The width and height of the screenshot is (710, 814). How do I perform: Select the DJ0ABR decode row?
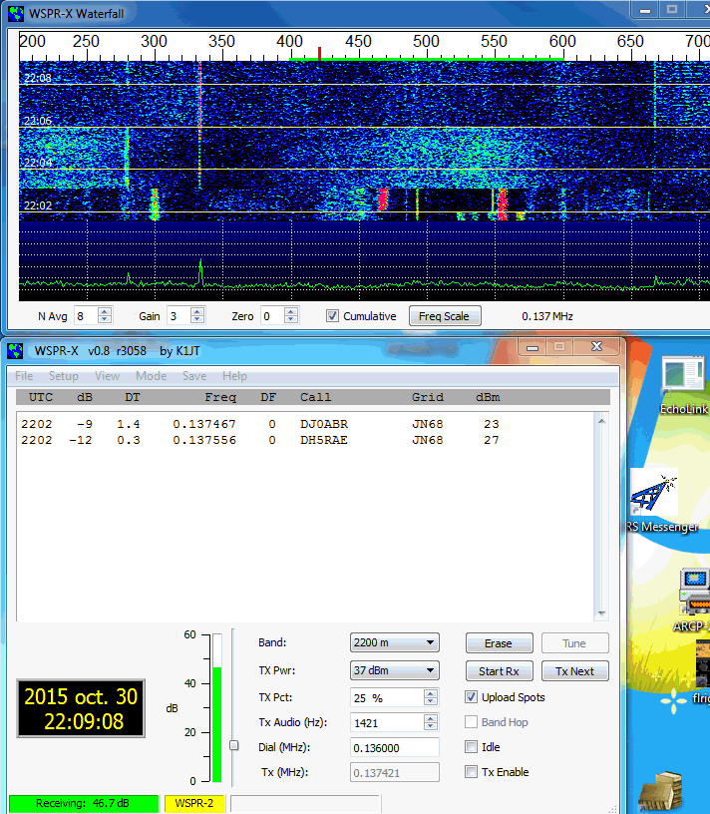pos(259,424)
